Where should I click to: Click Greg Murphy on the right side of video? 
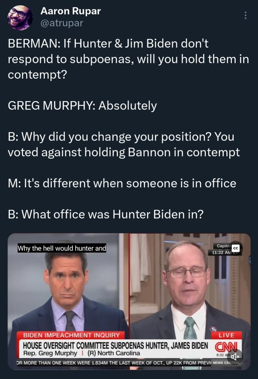(186, 284)
